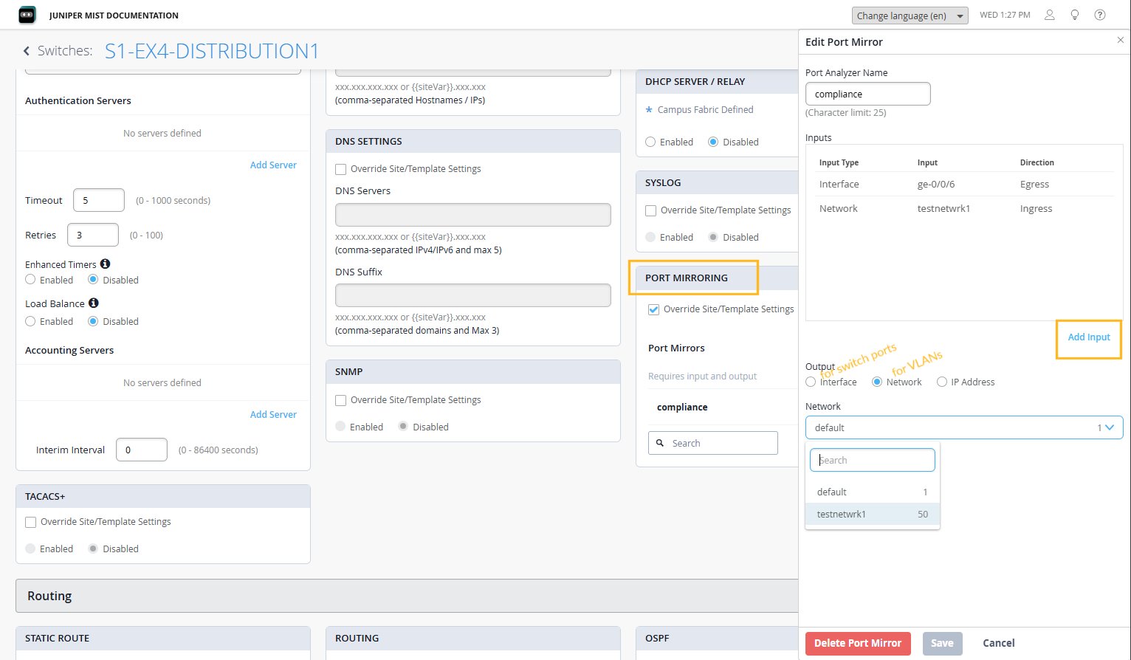Select IP Address output radio button
The width and height of the screenshot is (1131, 660).
[x=942, y=382]
